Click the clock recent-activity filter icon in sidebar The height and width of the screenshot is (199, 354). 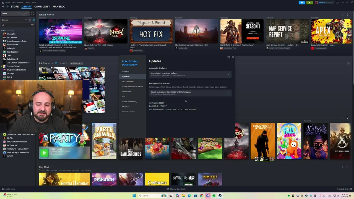click(30, 20)
